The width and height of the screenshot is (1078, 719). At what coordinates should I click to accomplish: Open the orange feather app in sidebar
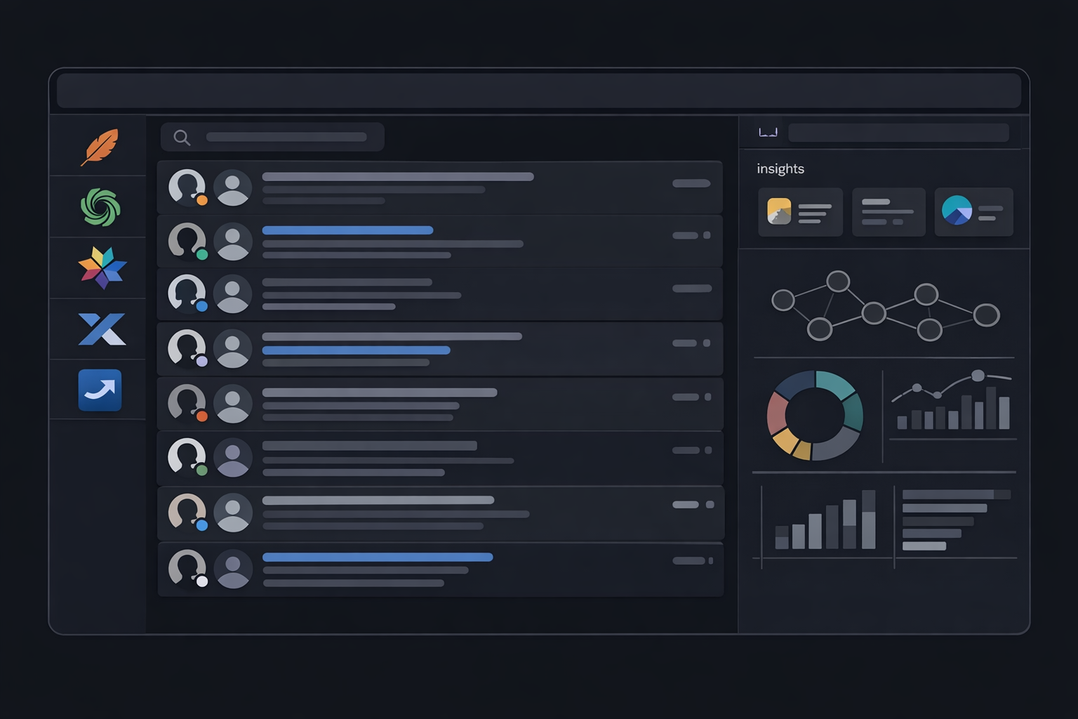[100, 147]
